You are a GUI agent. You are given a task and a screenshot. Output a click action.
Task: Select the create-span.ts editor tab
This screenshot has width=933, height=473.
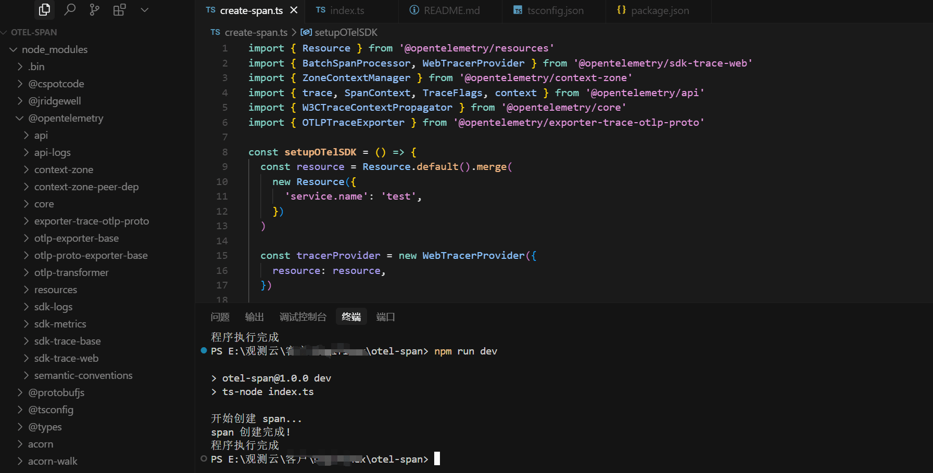pos(251,11)
